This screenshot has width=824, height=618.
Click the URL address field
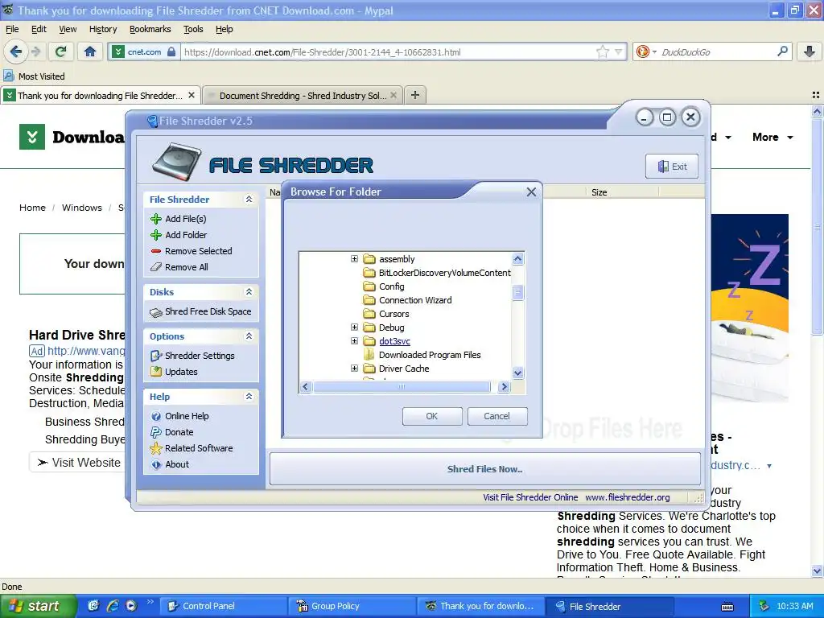click(x=389, y=52)
